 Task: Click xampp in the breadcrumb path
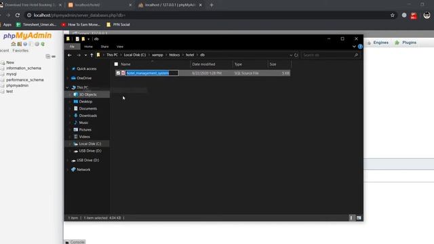click(x=157, y=55)
